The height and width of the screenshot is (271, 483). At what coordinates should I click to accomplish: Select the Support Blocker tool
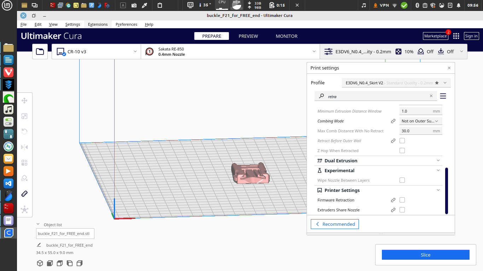[24, 178]
